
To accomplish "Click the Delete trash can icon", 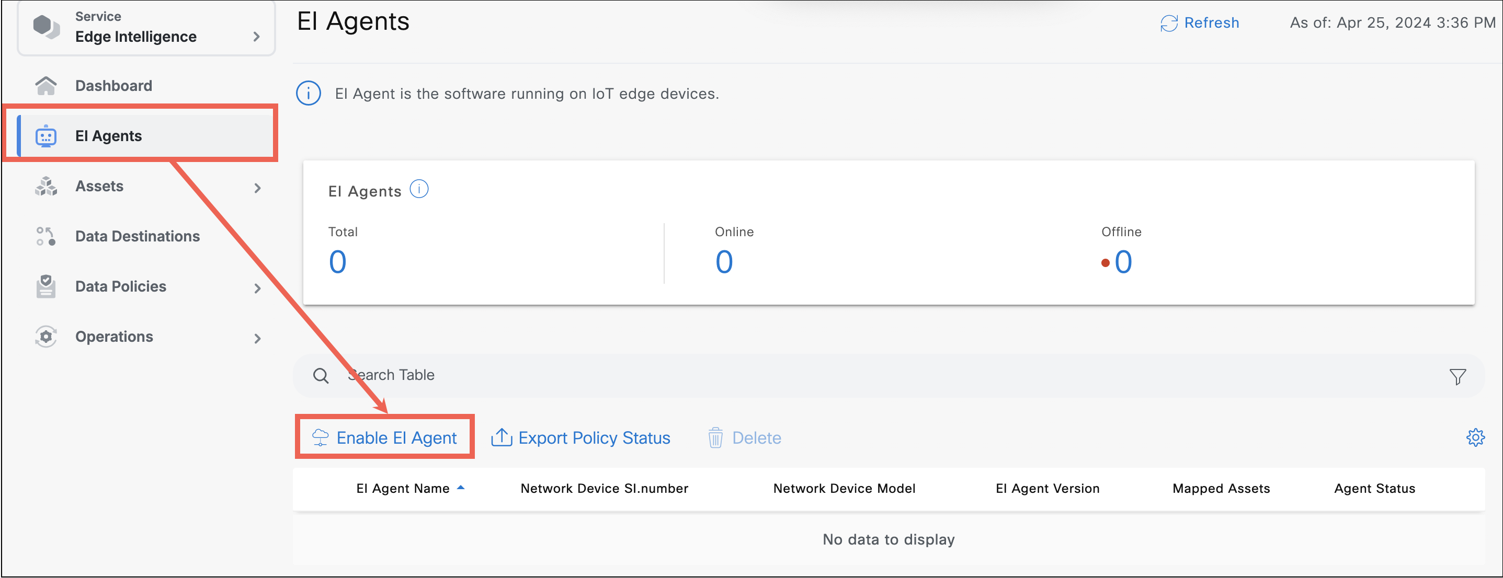I will point(715,437).
